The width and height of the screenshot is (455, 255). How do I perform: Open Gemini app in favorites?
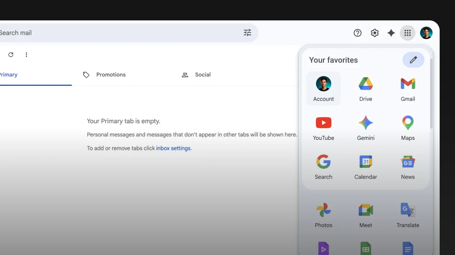pos(366,128)
